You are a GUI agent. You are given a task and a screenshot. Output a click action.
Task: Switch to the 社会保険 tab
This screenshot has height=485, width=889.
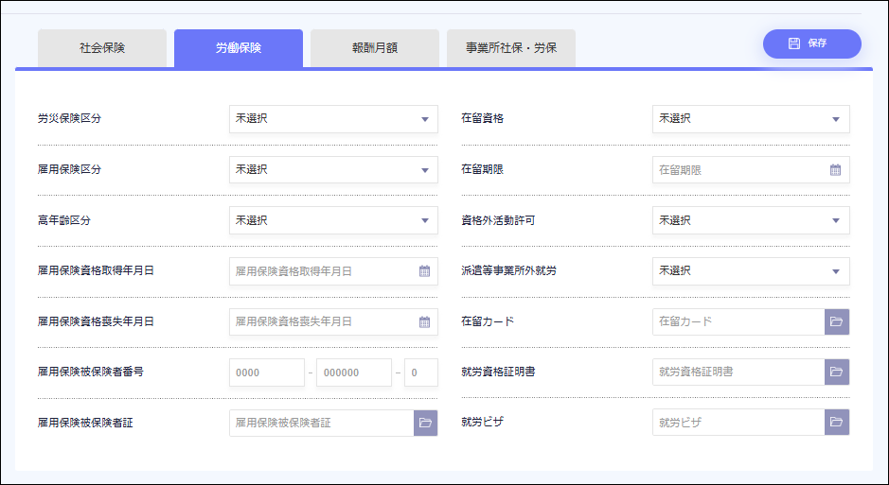[x=102, y=48]
